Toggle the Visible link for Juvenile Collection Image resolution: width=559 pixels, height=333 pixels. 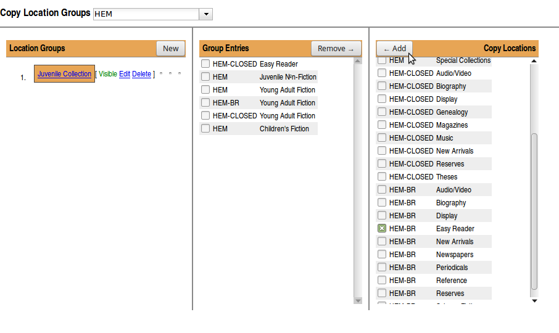point(107,74)
